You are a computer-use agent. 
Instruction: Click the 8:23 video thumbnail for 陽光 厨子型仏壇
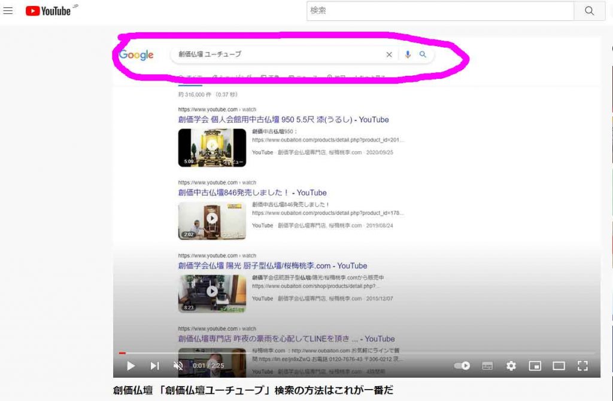212,293
